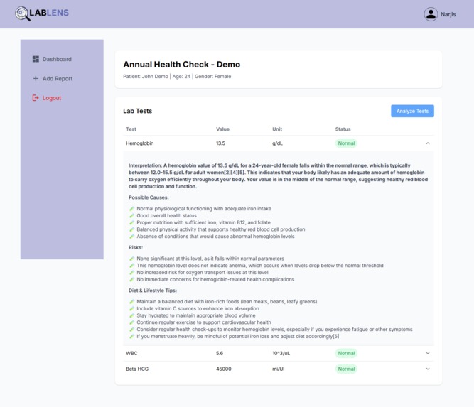
Task: Click the Value column header
Action: [x=222, y=129]
